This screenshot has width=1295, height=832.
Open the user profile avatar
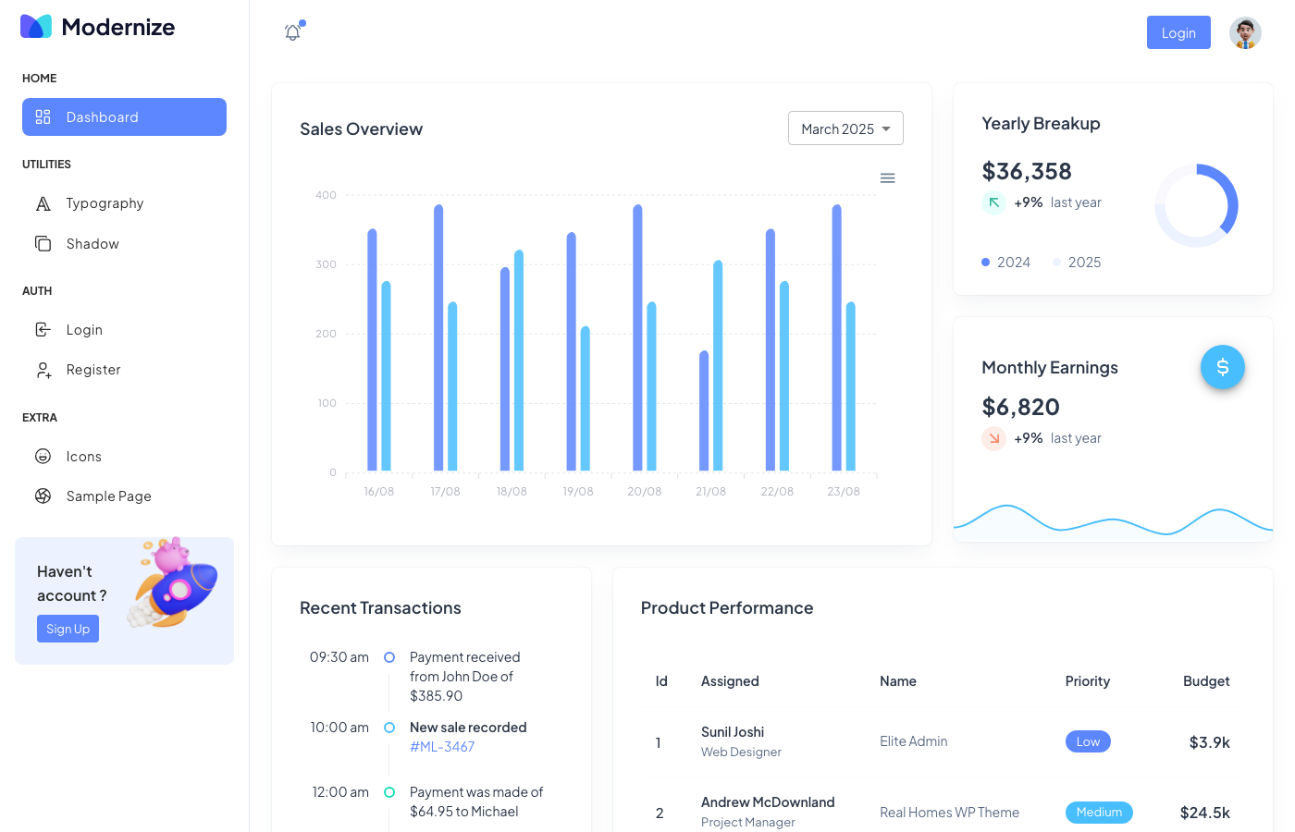coord(1245,32)
